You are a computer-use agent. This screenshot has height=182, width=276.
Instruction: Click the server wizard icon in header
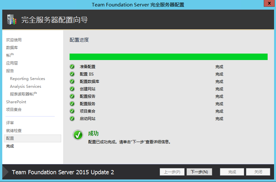tap(12, 19)
